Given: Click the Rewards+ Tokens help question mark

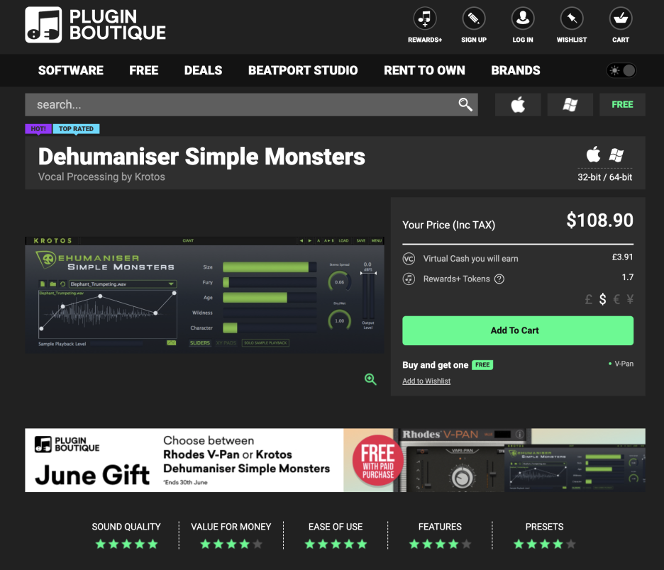Looking at the screenshot, I should tap(499, 279).
